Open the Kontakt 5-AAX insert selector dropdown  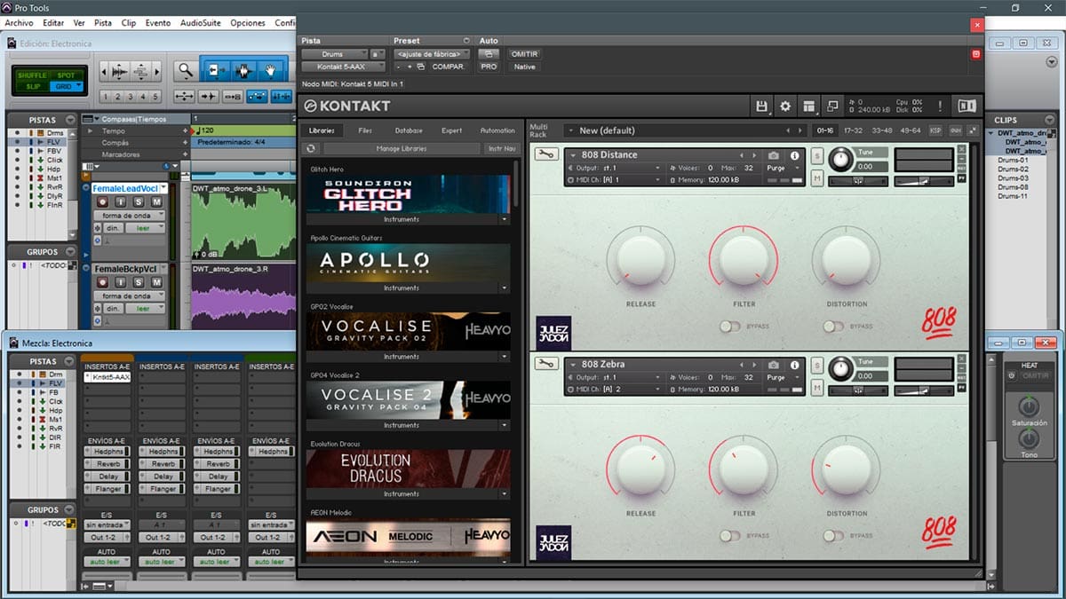344,67
